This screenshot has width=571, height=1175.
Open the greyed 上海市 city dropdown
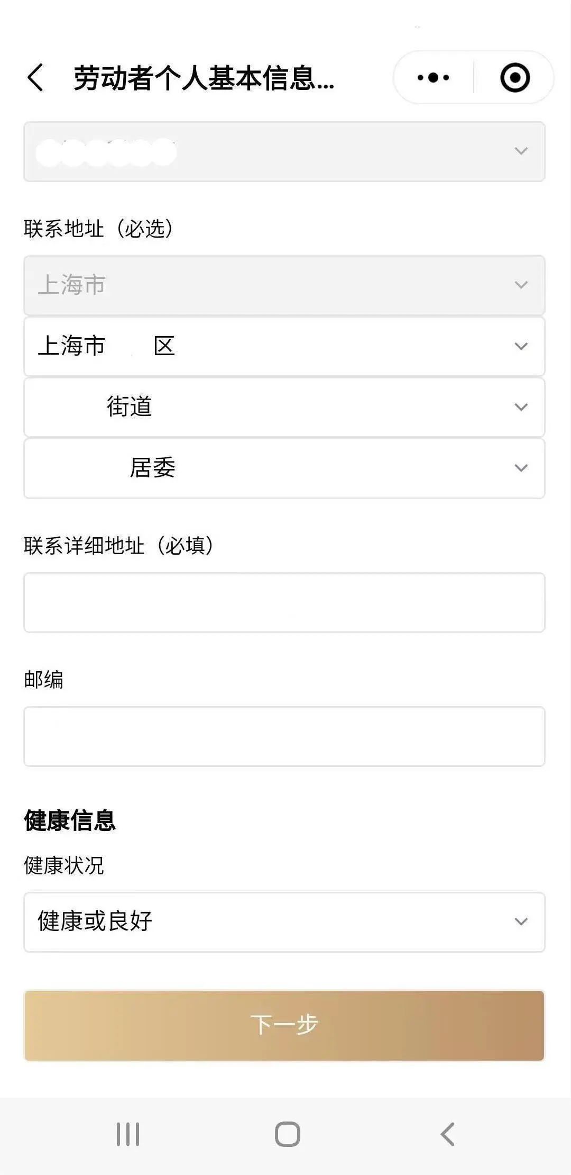284,285
